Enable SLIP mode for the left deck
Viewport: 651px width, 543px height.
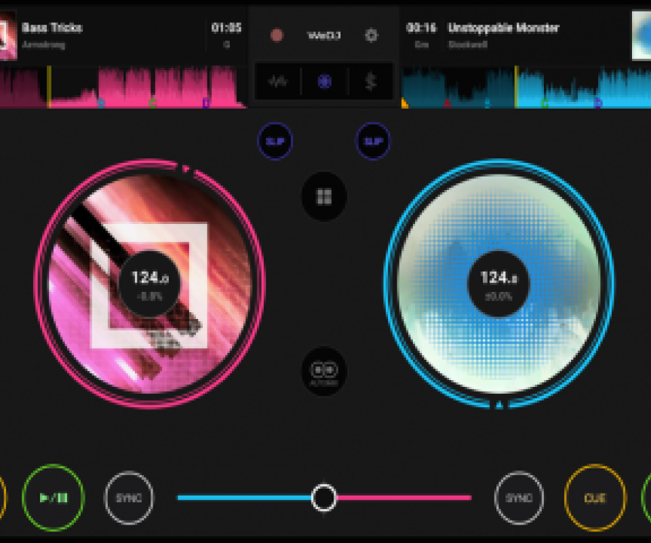click(x=275, y=141)
